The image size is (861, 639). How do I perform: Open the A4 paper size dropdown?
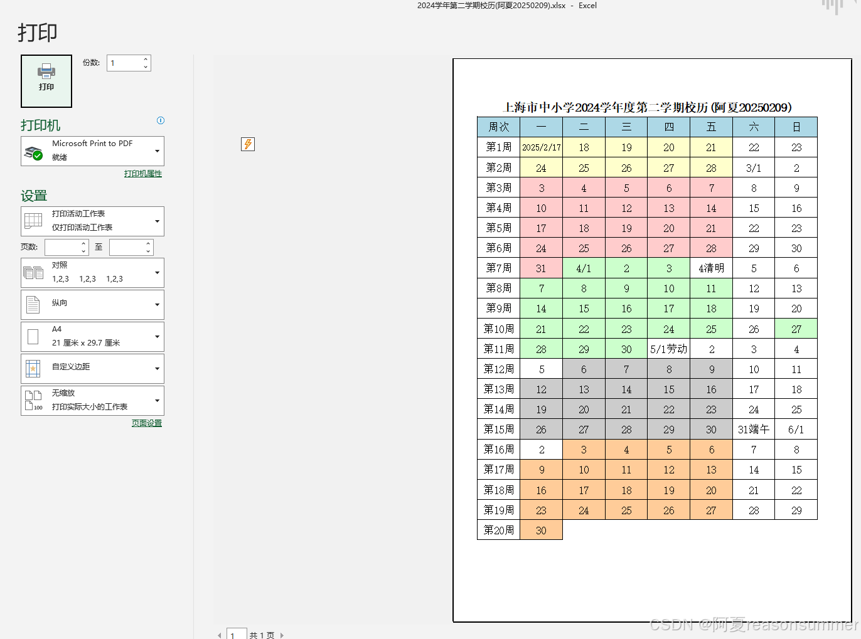point(92,337)
